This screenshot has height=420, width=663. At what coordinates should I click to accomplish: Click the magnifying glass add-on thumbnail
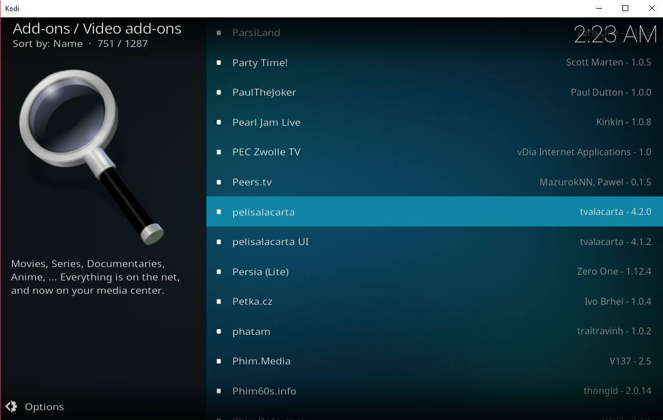coord(92,157)
